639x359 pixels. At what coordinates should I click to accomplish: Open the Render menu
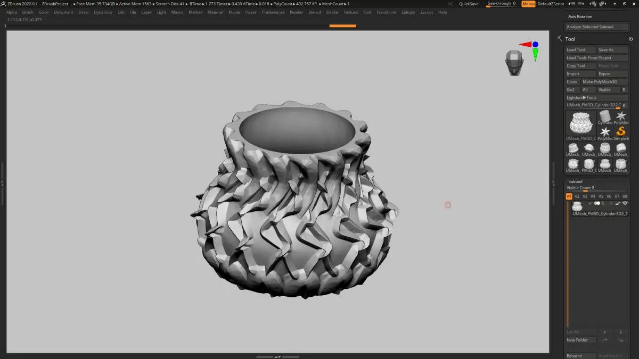pos(297,12)
